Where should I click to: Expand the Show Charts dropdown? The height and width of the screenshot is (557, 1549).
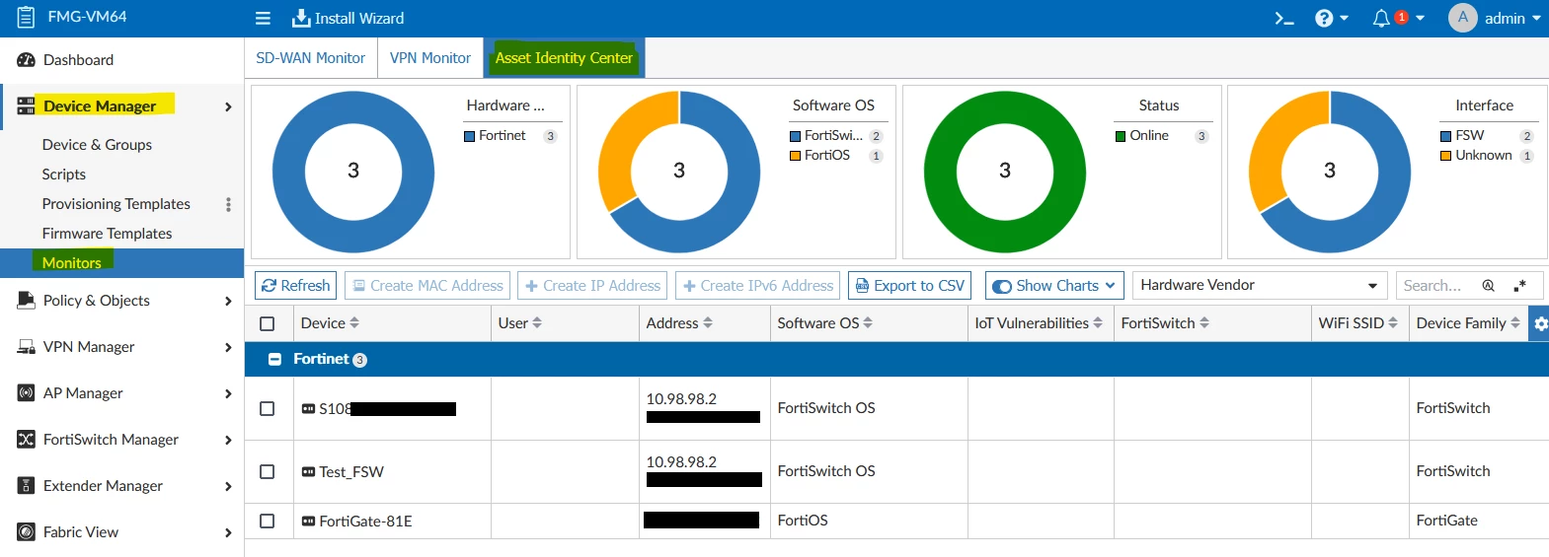click(1054, 285)
